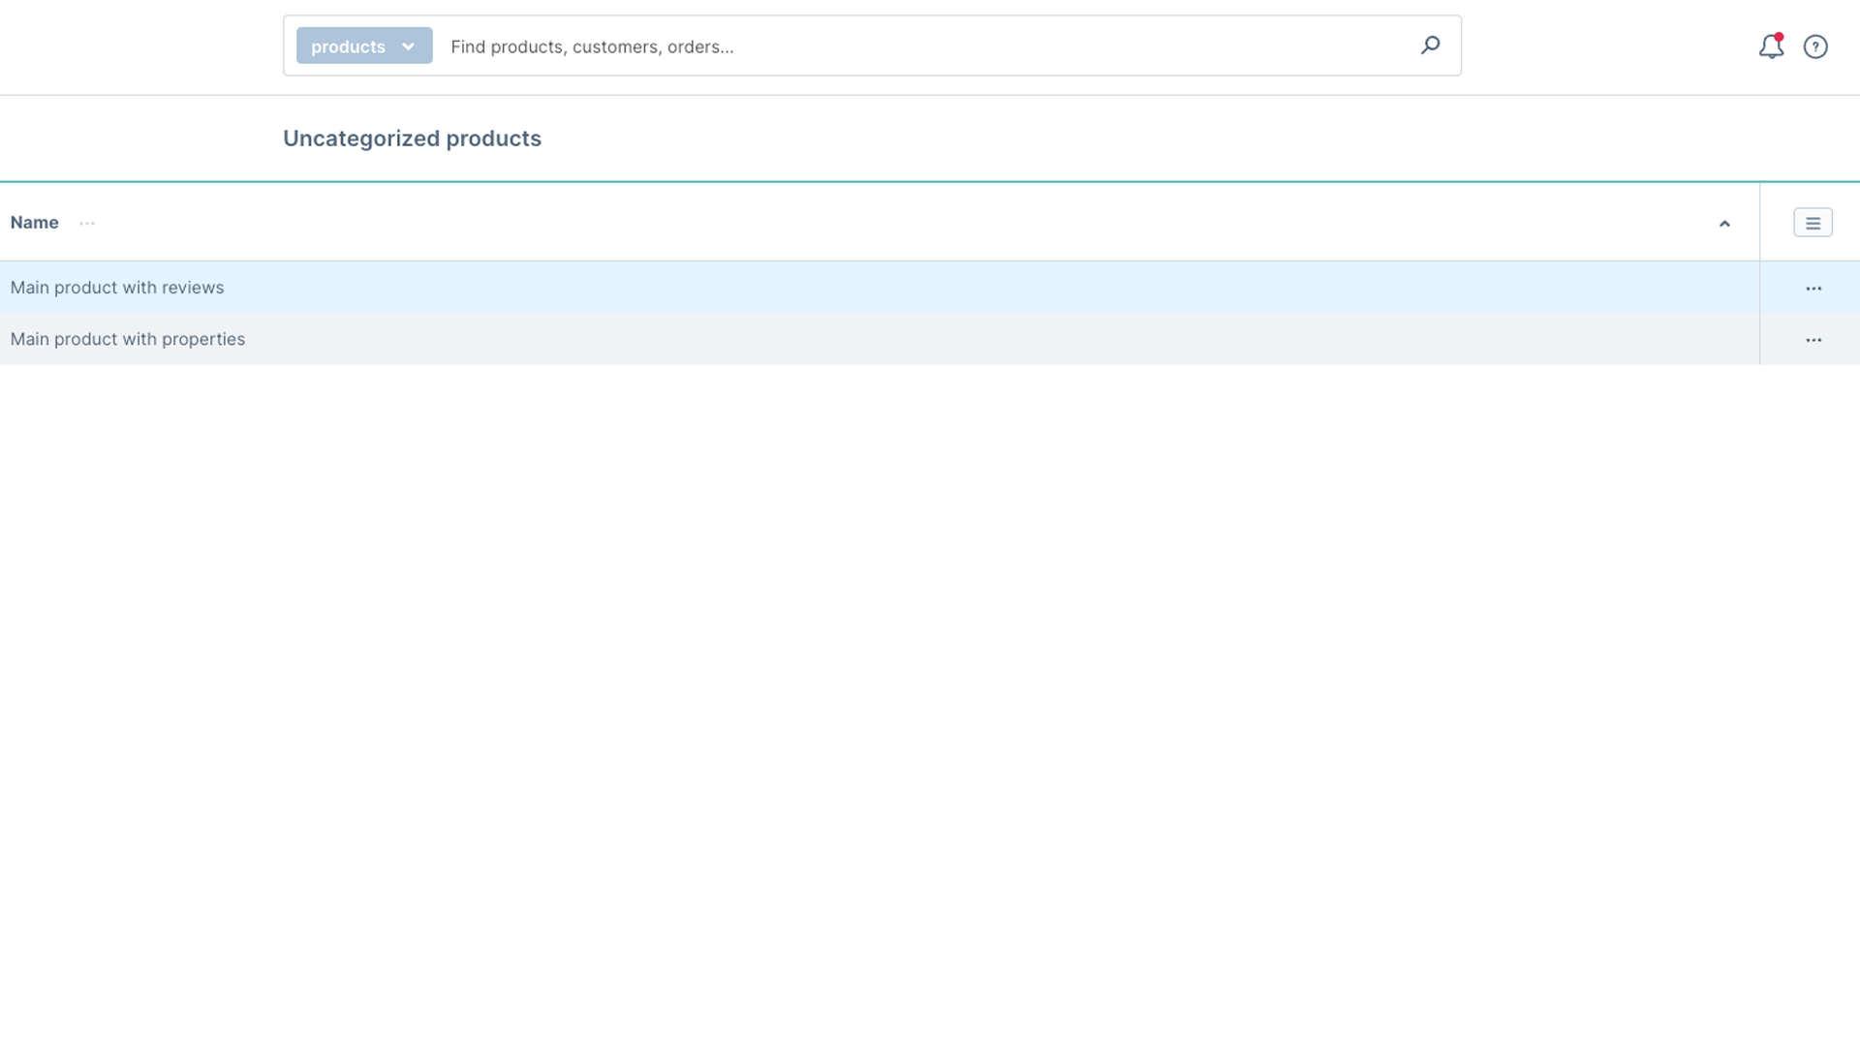Expand the products search type dropdown

[364, 46]
